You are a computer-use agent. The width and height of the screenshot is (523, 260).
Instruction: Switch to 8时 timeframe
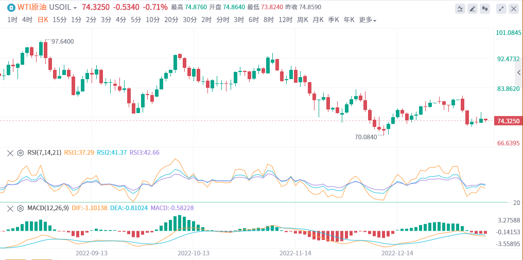tap(269, 20)
